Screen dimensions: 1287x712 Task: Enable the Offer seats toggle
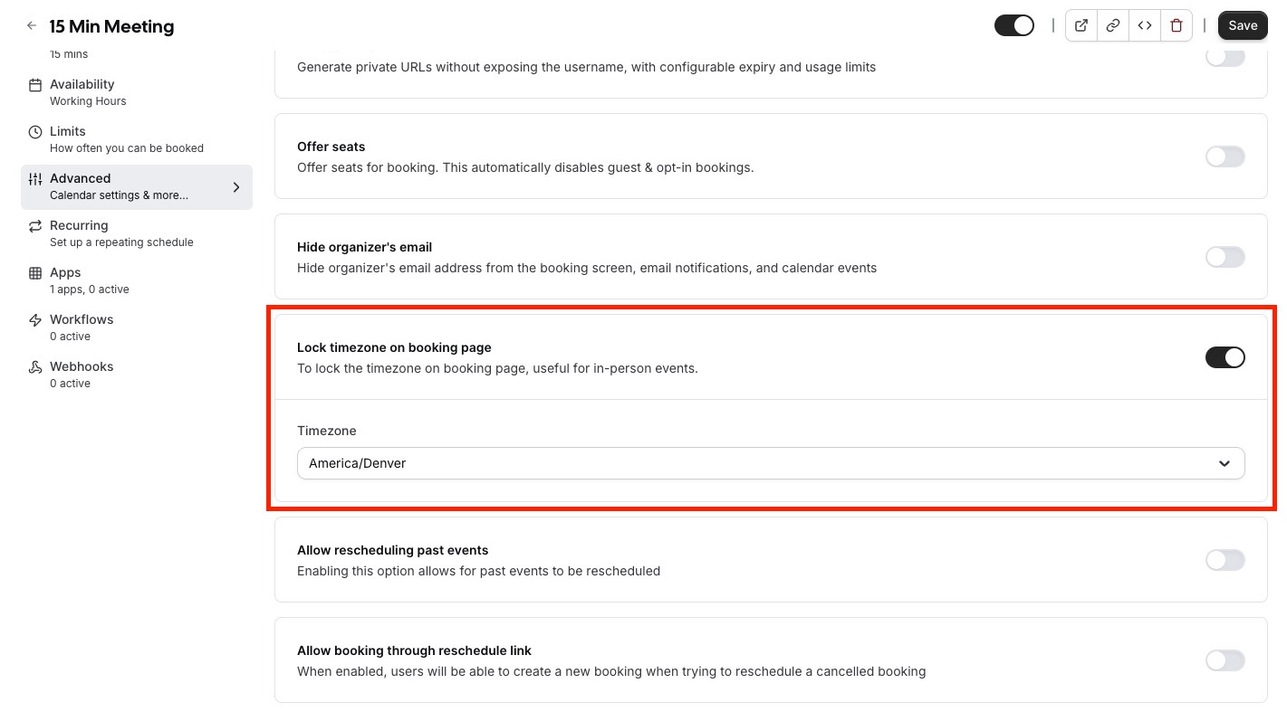coord(1225,157)
